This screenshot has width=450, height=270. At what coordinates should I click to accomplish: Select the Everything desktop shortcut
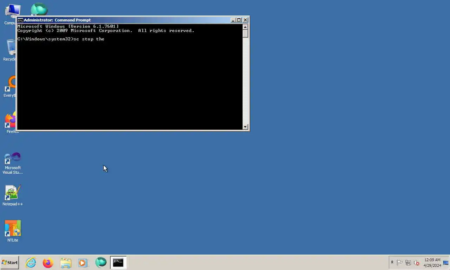(x=10, y=87)
